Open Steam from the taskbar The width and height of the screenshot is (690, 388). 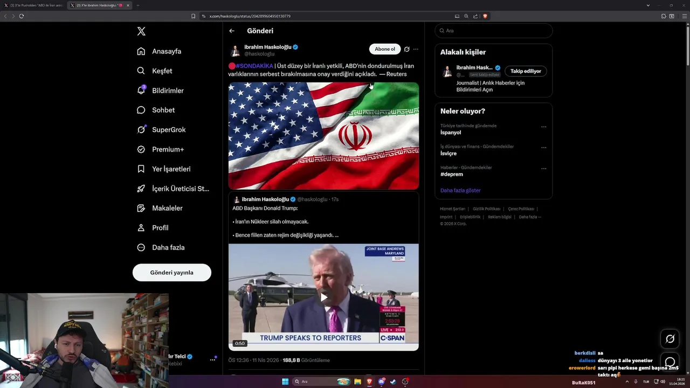(x=393, y=382)
